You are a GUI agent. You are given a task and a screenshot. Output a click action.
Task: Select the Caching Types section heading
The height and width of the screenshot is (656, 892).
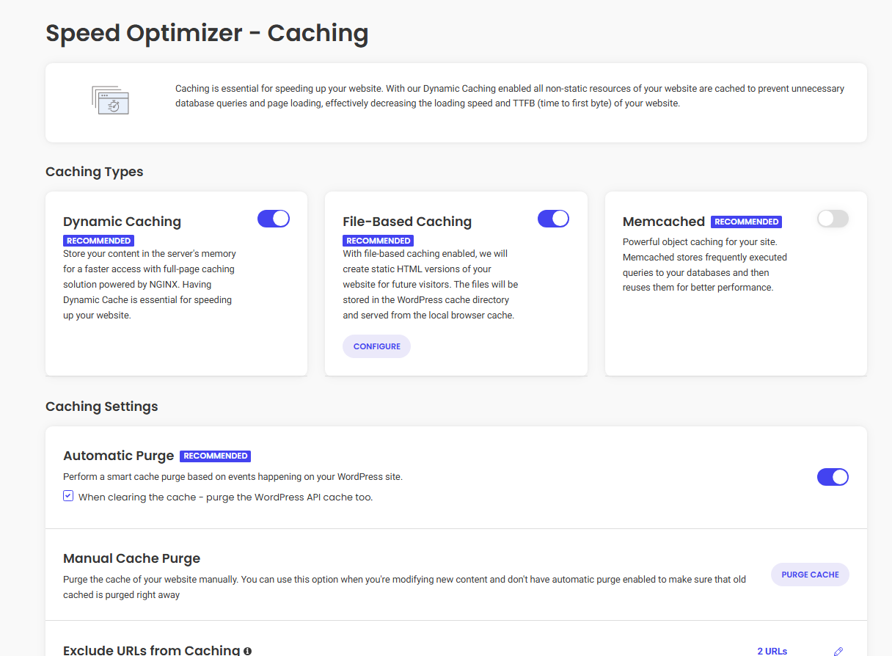95,172
